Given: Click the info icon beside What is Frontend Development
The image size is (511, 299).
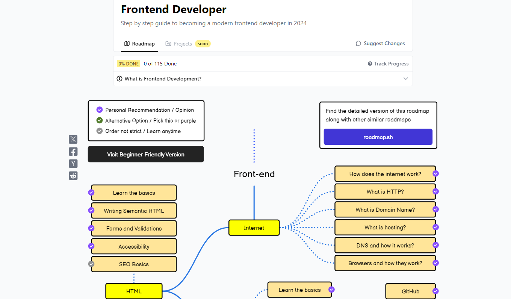Looking at the screenshot, I should pyautogui.click(x=119, y=79).
